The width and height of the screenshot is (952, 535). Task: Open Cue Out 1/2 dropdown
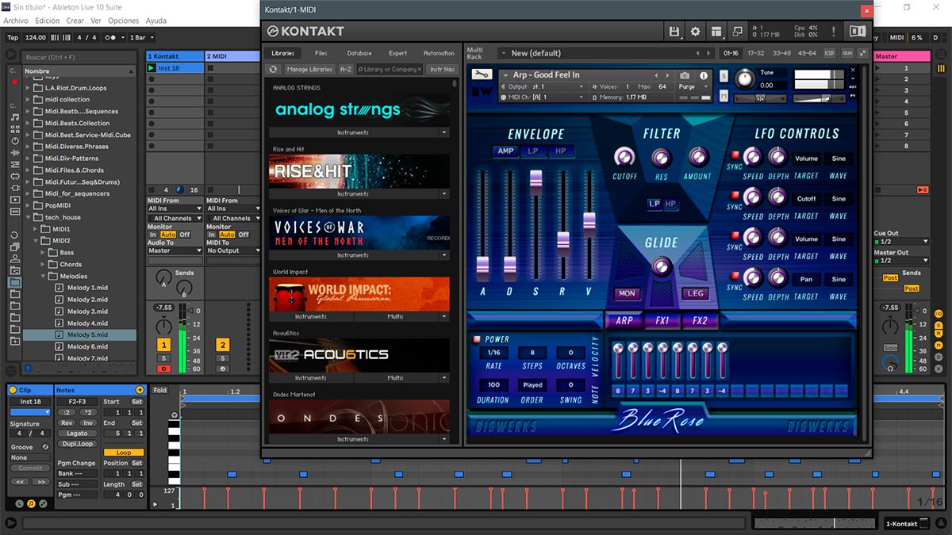coord(901,241)
